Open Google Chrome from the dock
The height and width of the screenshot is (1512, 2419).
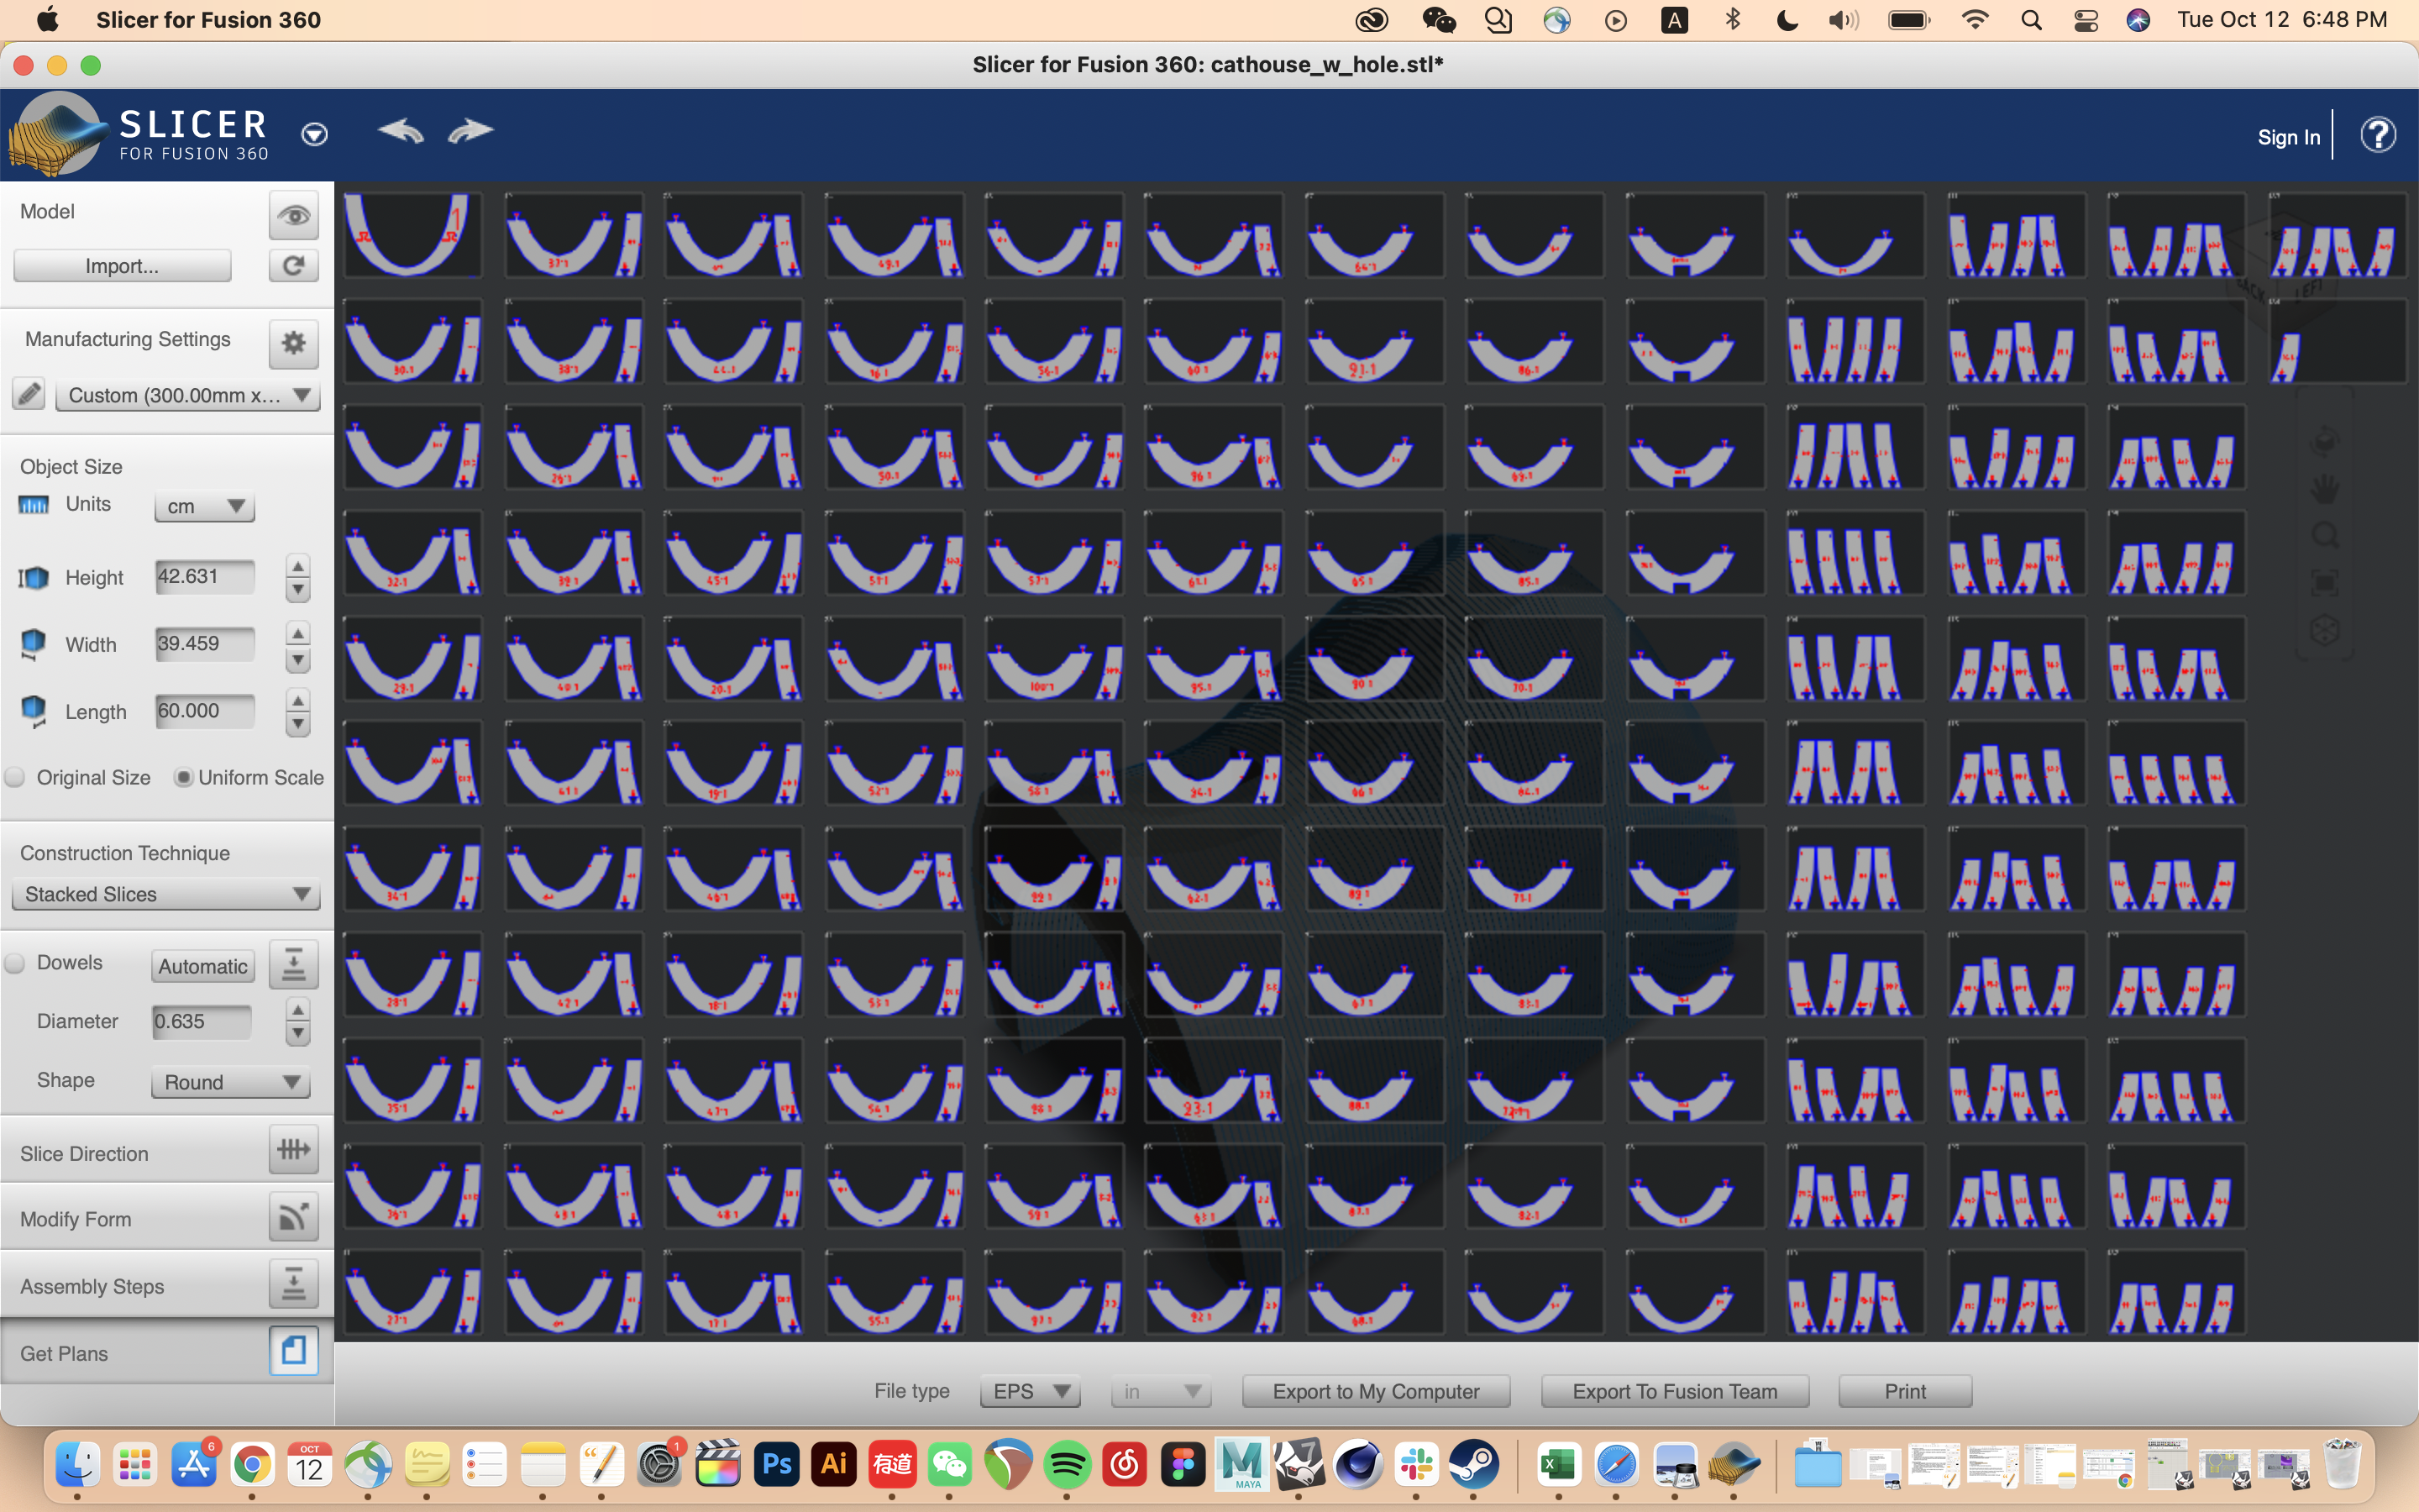(x=252, y=1465)
